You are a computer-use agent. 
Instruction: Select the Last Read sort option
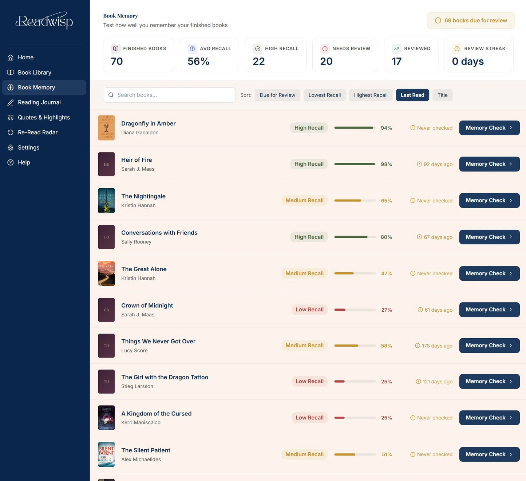tap(412, 95)
